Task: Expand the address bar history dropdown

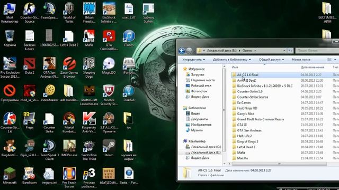Action: pos(284,51)
